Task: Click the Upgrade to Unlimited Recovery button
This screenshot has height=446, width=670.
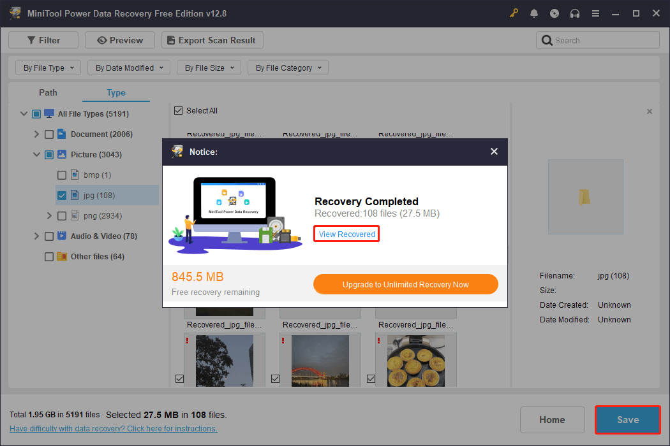Action: (405, 284)
